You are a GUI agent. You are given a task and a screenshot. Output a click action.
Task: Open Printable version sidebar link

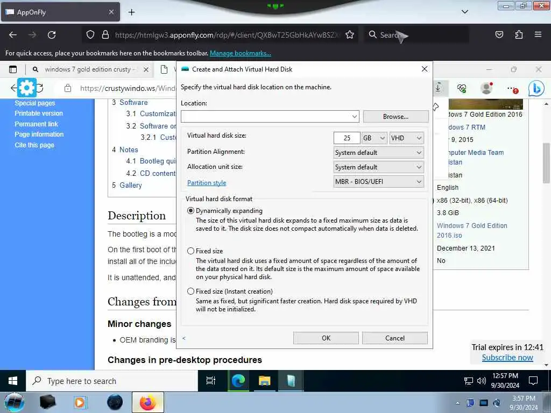click(x=39, y=113)
